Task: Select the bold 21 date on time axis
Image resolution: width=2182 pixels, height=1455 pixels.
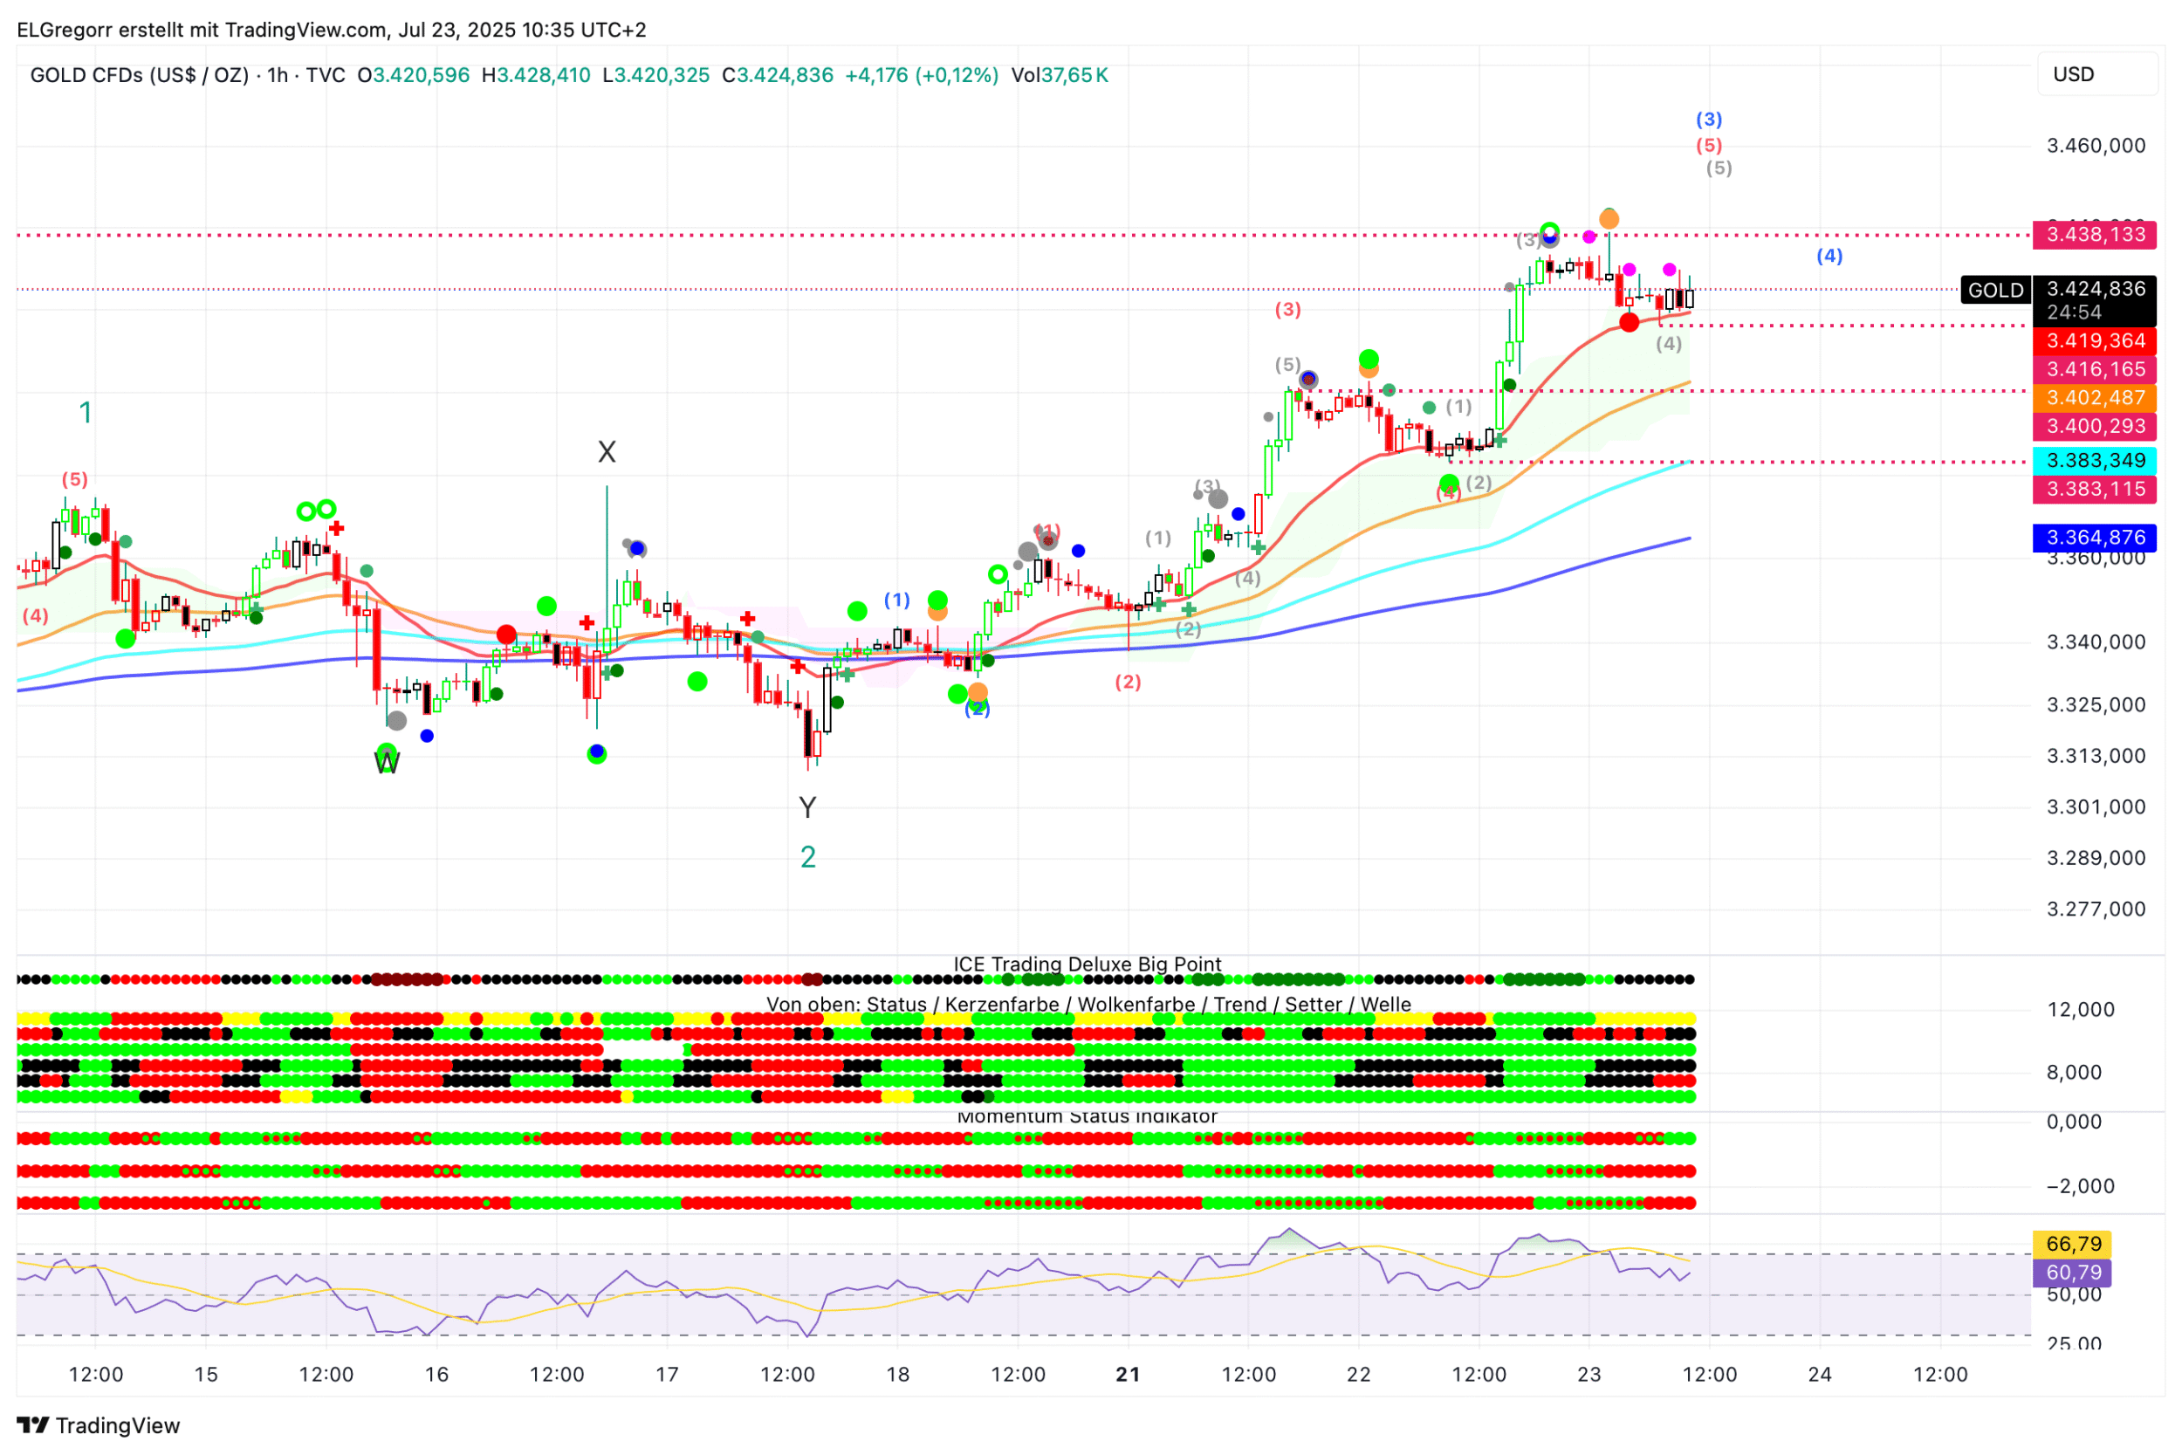Action: pyautogui.click(x=1129, y=1375)
